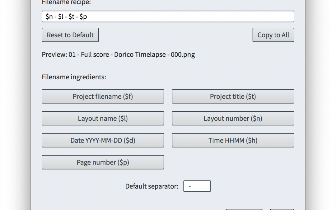Viewport: 336px width, 210px height.
Task: Click Reset to Default button
Action: click(70, 35)
